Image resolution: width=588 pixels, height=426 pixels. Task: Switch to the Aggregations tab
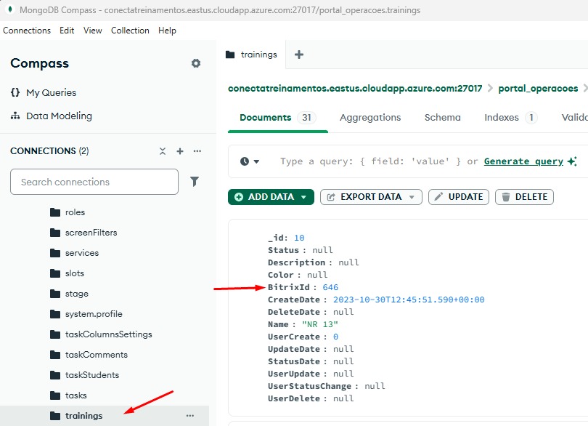click(370, 117)
